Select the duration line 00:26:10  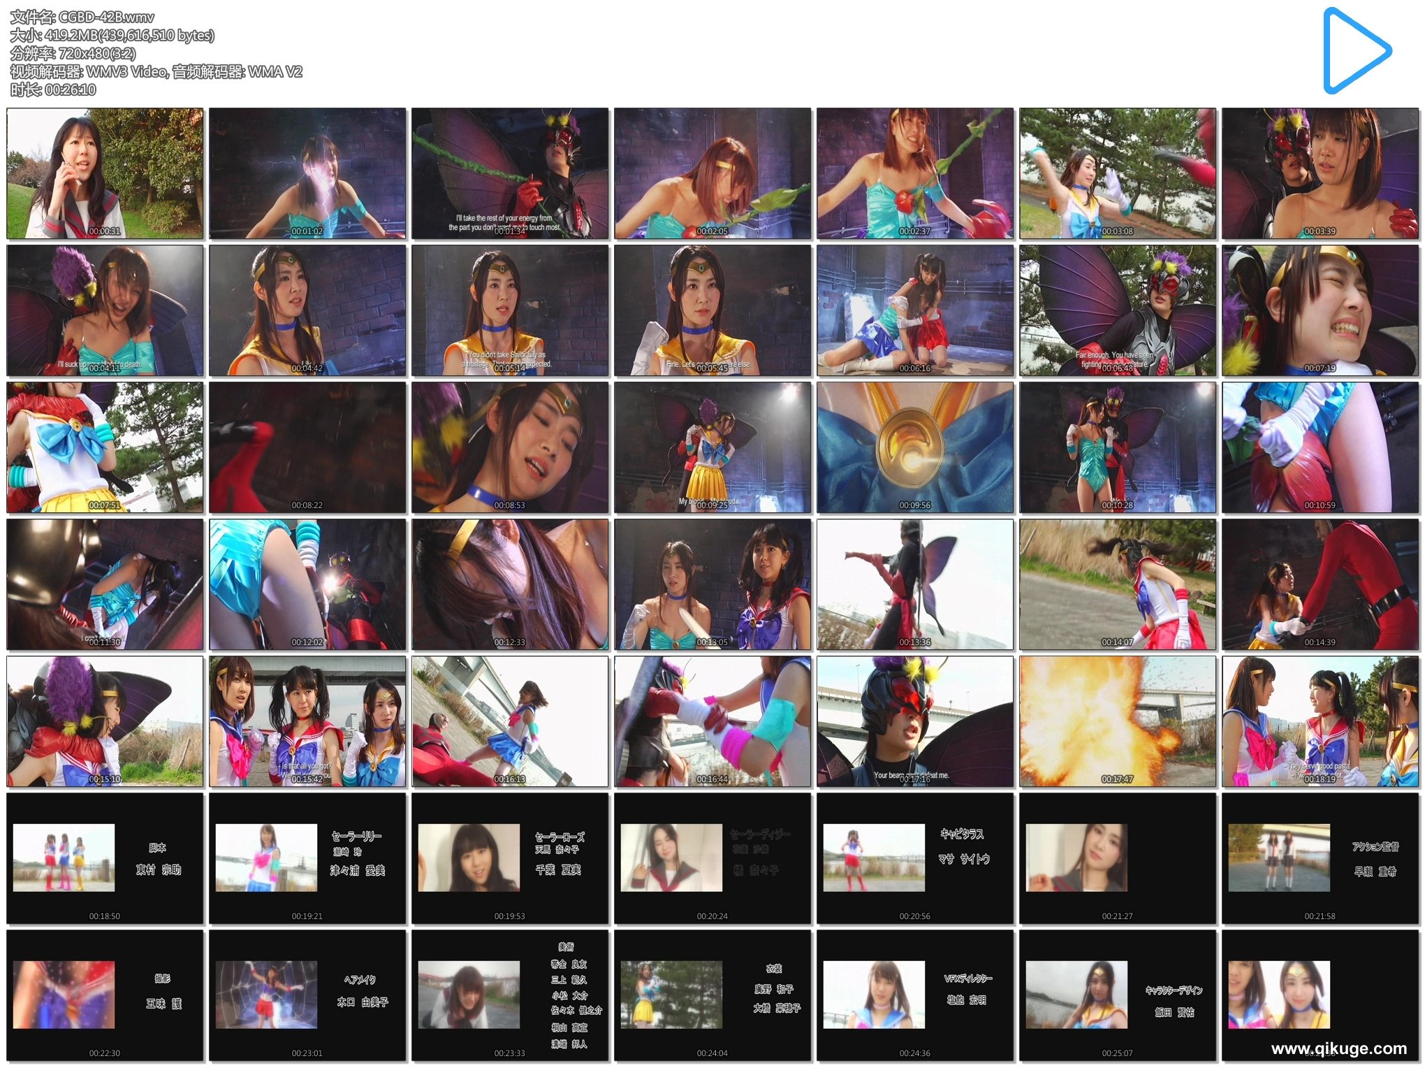pyautogui.click(x=53, y=89)
